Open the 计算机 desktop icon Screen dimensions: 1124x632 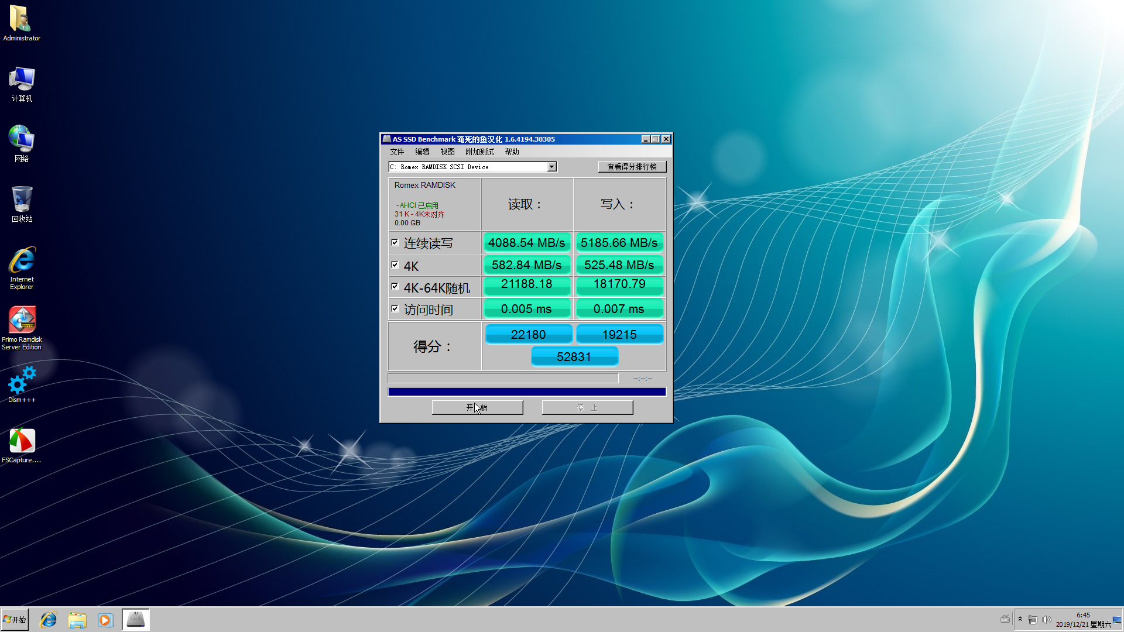(x=22, y=84)
